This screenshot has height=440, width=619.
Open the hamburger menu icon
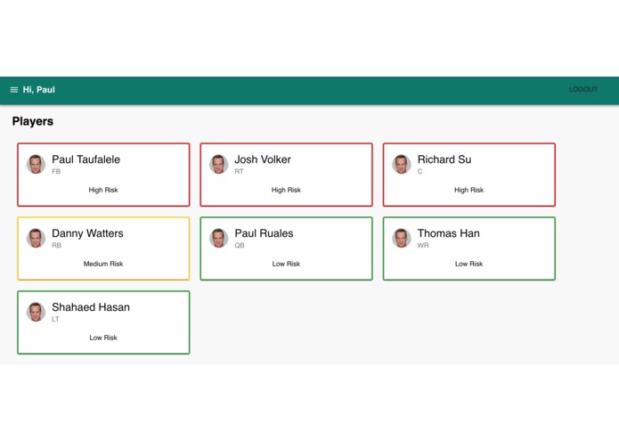tap(14, 90)
